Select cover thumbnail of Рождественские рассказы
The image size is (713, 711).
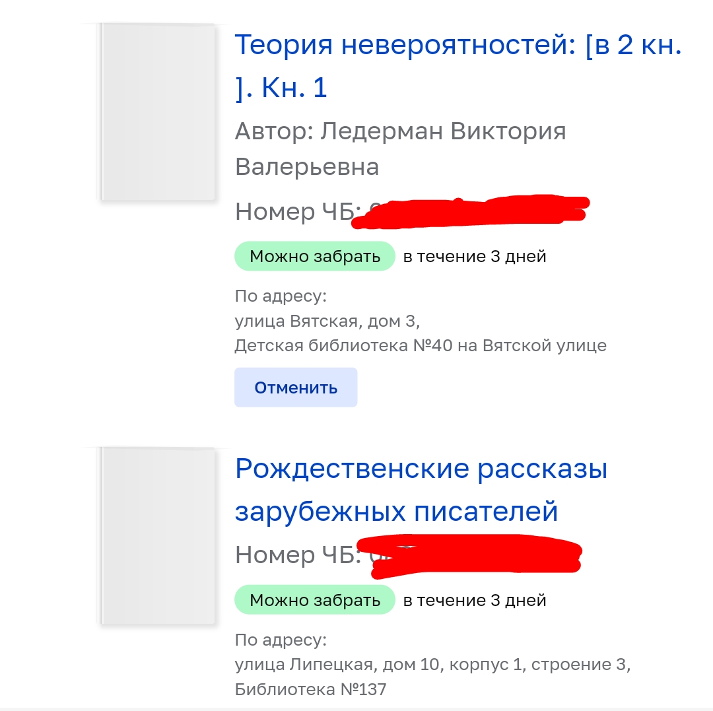click(157, 536)
